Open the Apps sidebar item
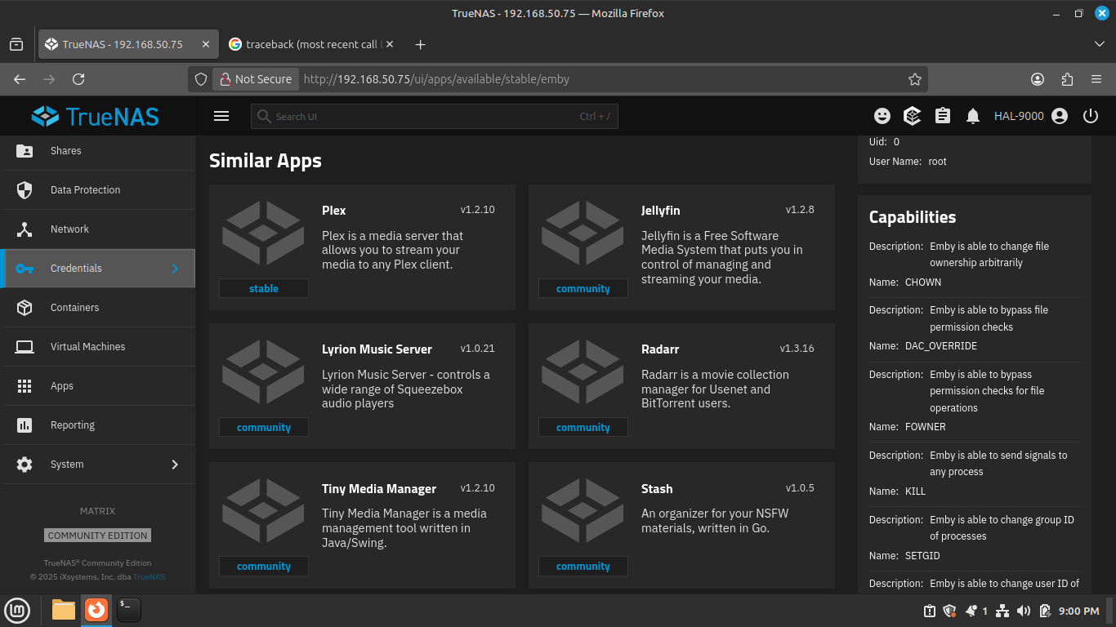Screen dimensions: 1116x627 coord(62,386)
